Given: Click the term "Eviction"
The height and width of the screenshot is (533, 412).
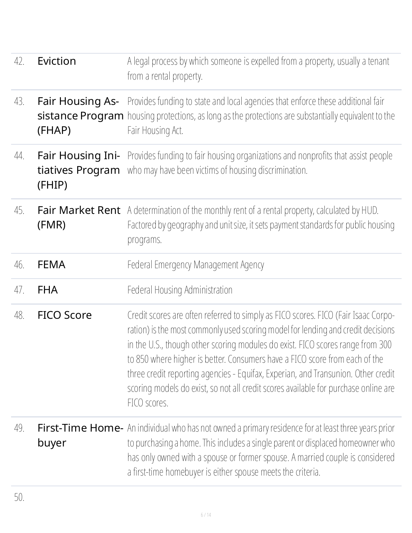Looking at the screenshot, I should tap(57, 61).
